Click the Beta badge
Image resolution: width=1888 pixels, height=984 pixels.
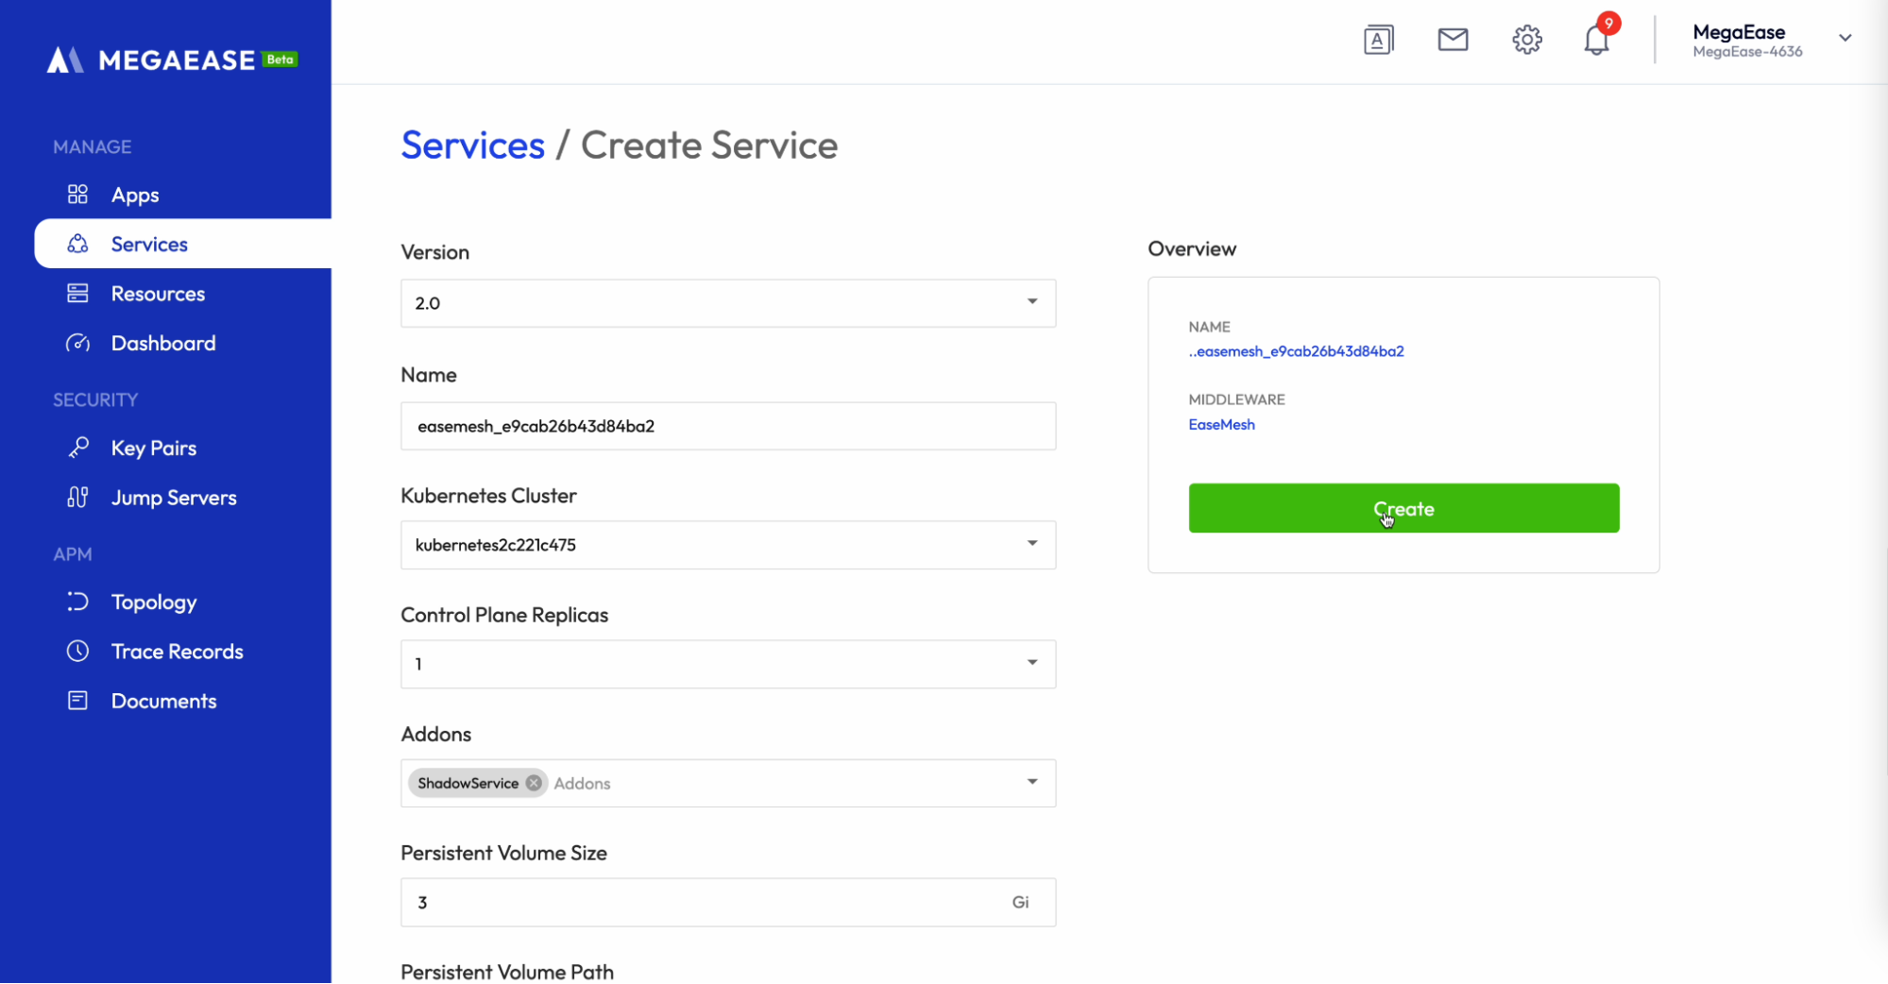point(280,59)
